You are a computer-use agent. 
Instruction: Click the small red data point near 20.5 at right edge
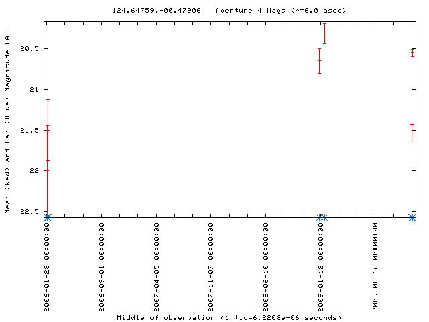[x=412, y=52]
